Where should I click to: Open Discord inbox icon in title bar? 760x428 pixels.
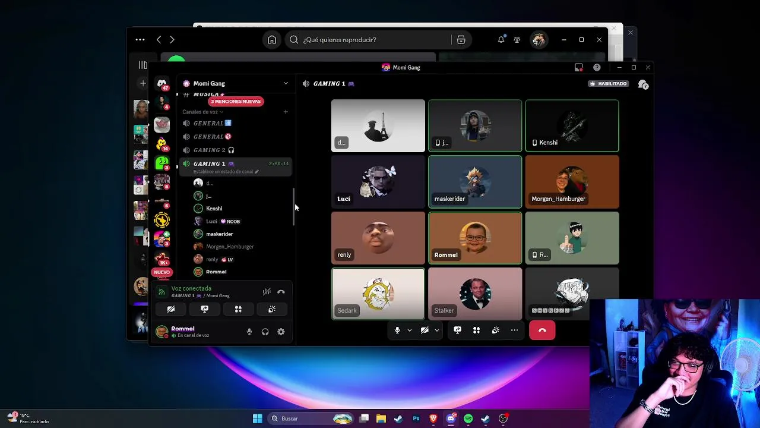[579, 68]
